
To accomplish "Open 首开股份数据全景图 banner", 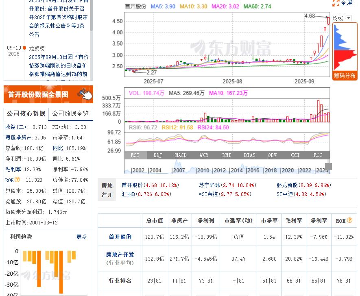I will click(48, 94).
